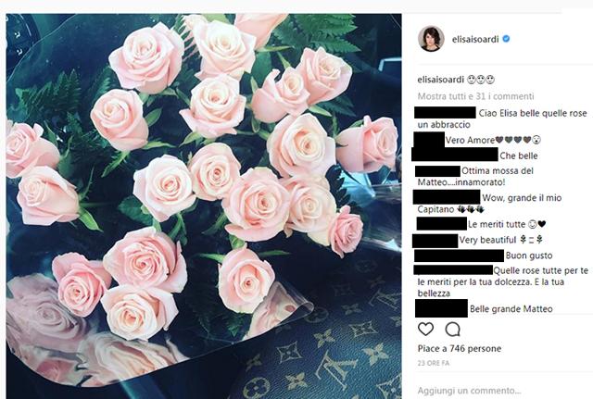Viewport: 593px width, 399px height.
Task: Open elisaisoardi username in post header
Action: point(475,39)
